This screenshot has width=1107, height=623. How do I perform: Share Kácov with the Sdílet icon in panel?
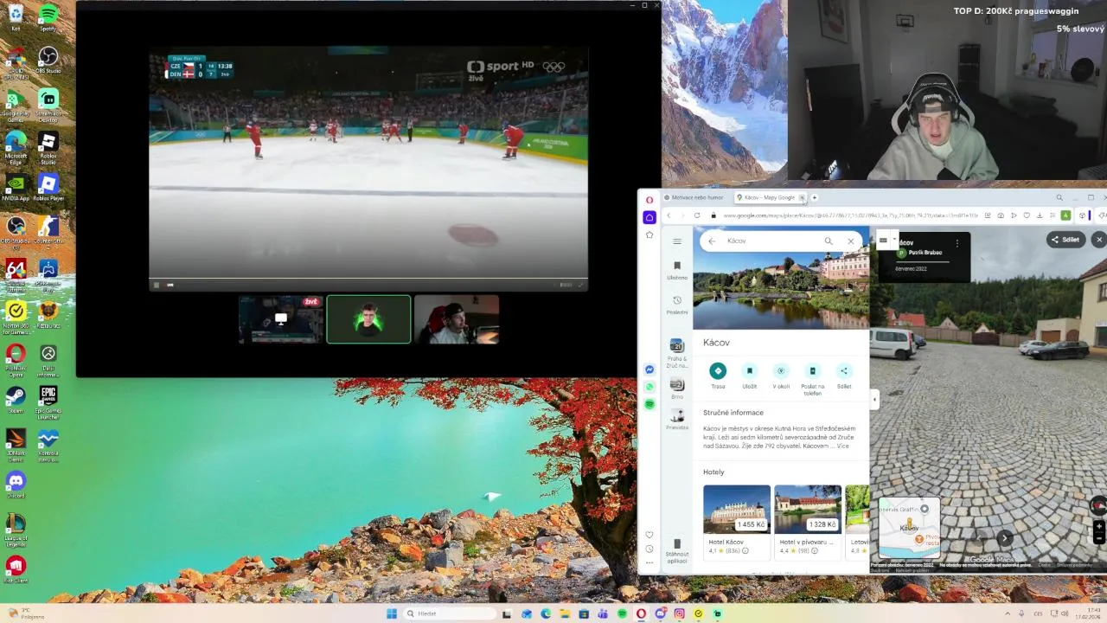coord(844,371)
